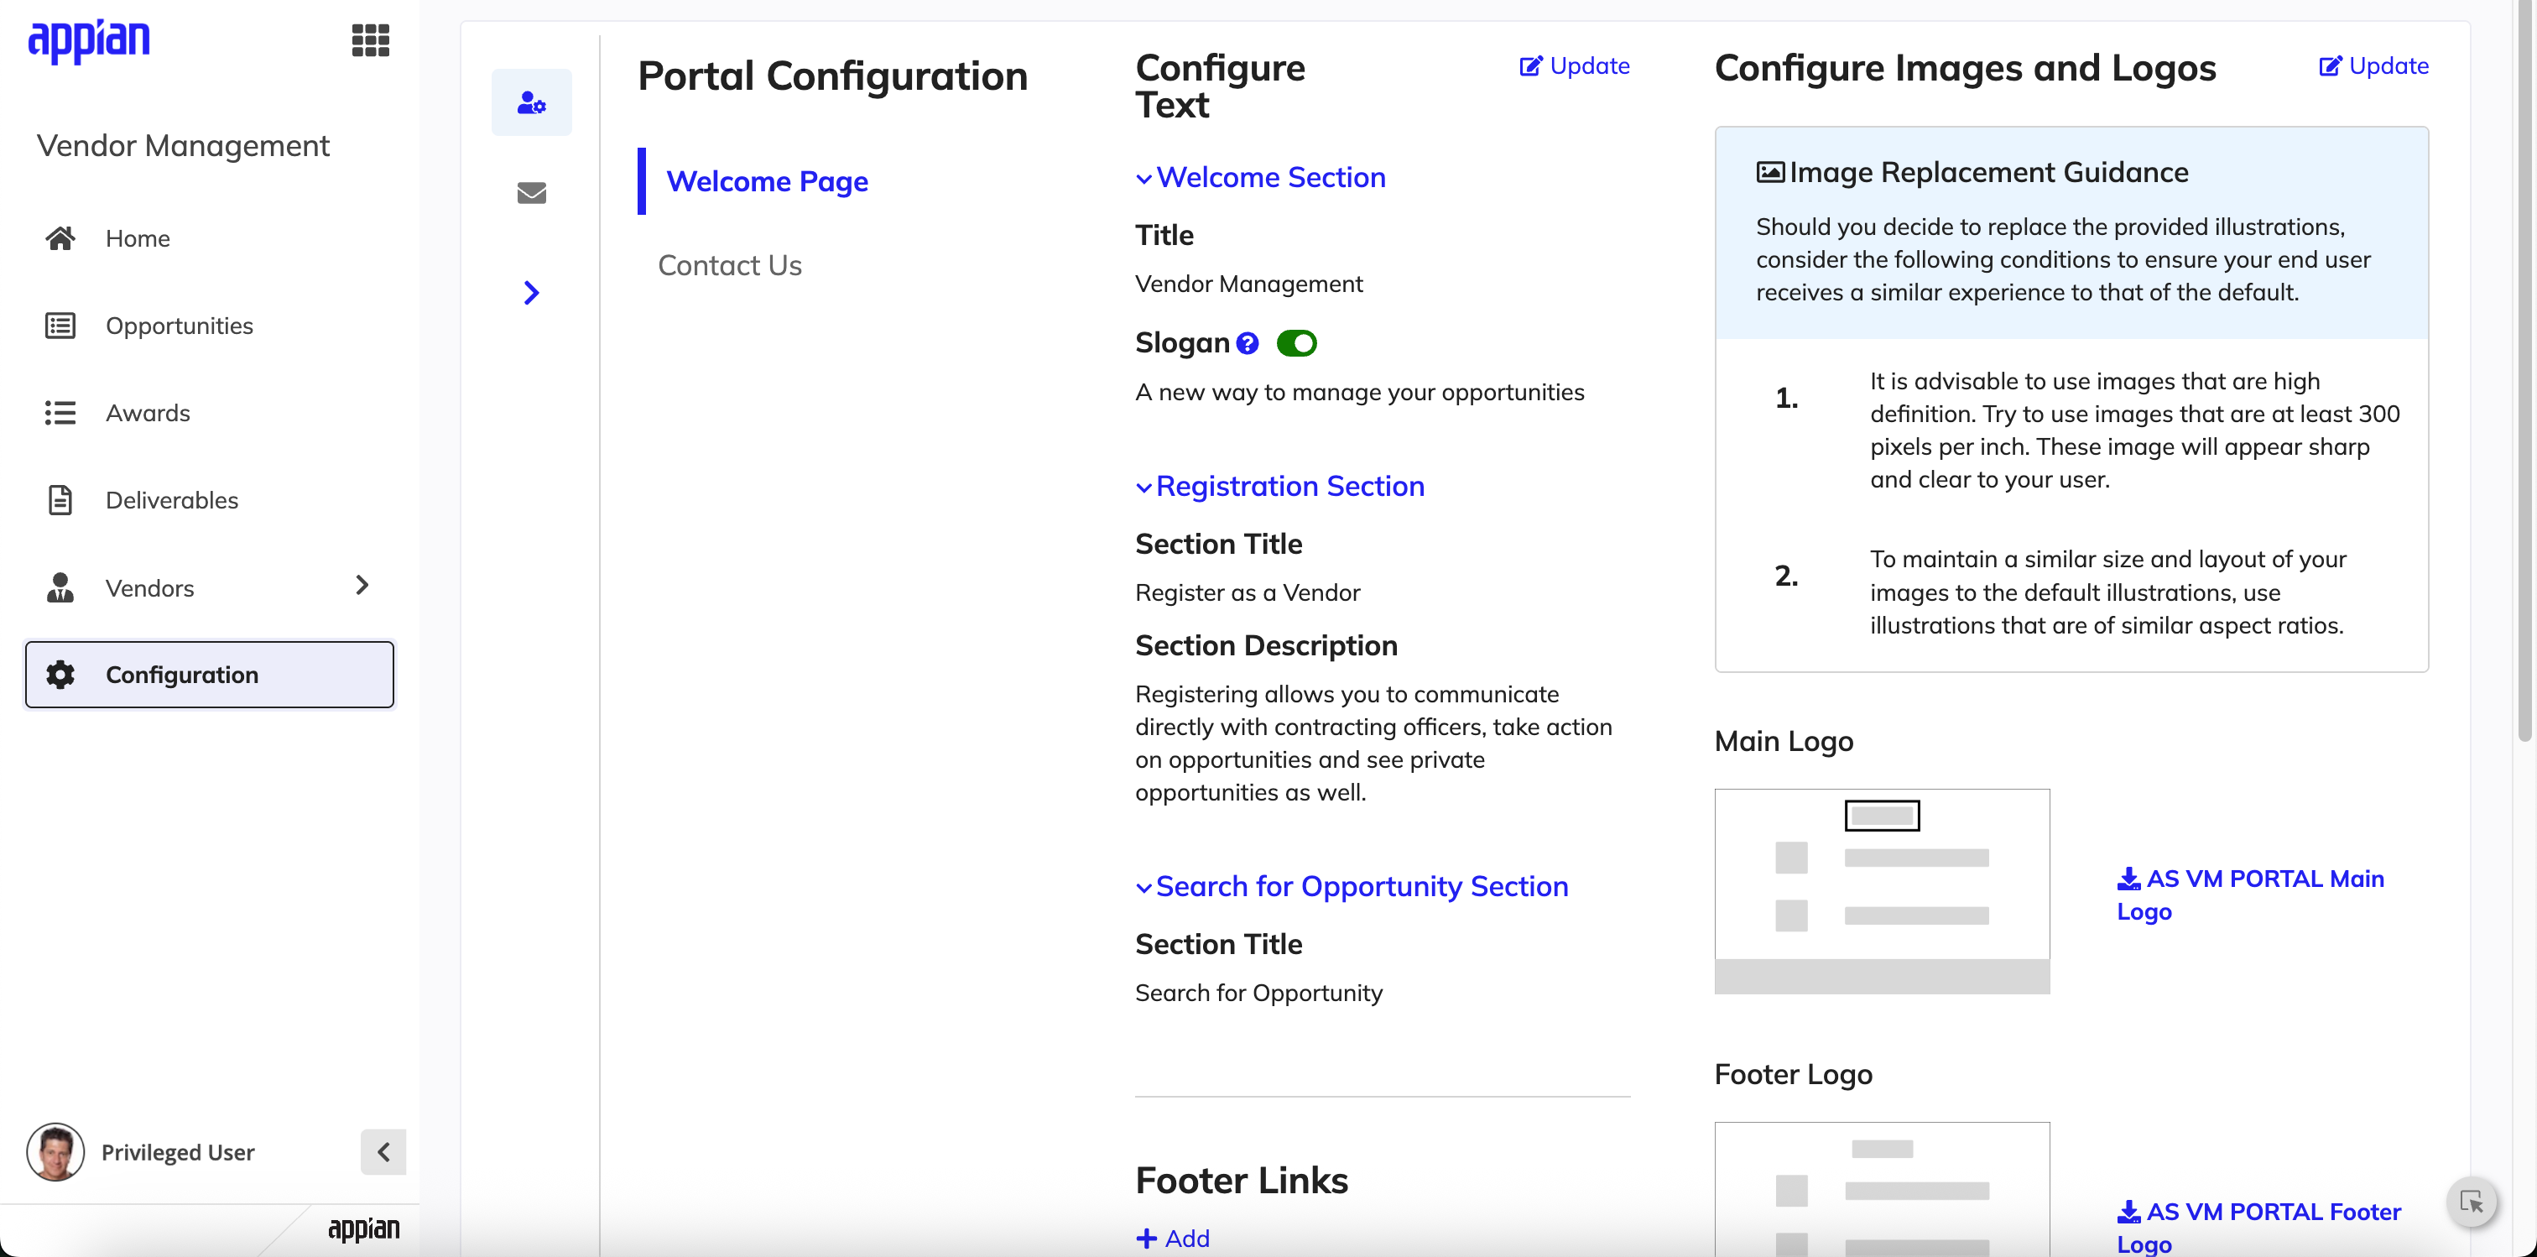Select the portal user settings icon
This screenshot has width=2537, height=1257.
pos(532,102)
